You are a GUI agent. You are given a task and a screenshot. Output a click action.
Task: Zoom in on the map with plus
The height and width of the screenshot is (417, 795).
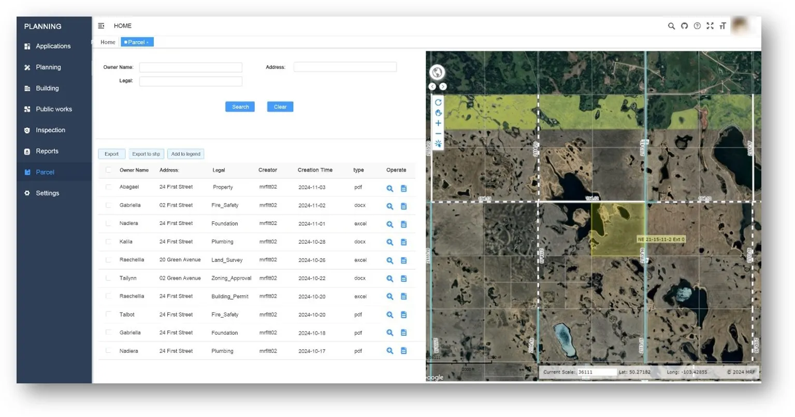coord(438,123)
